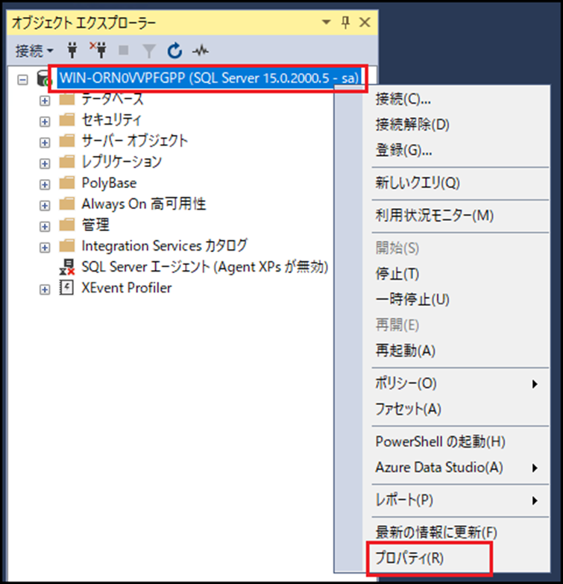This screenshot has width=563, height=584.
Task: Click the XEvent Profiler icon
Action: (x=66, y=288)
